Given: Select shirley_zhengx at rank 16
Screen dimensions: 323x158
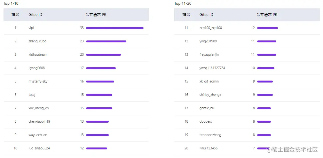Looking at the screenshot, I should (x=210, y=95).
